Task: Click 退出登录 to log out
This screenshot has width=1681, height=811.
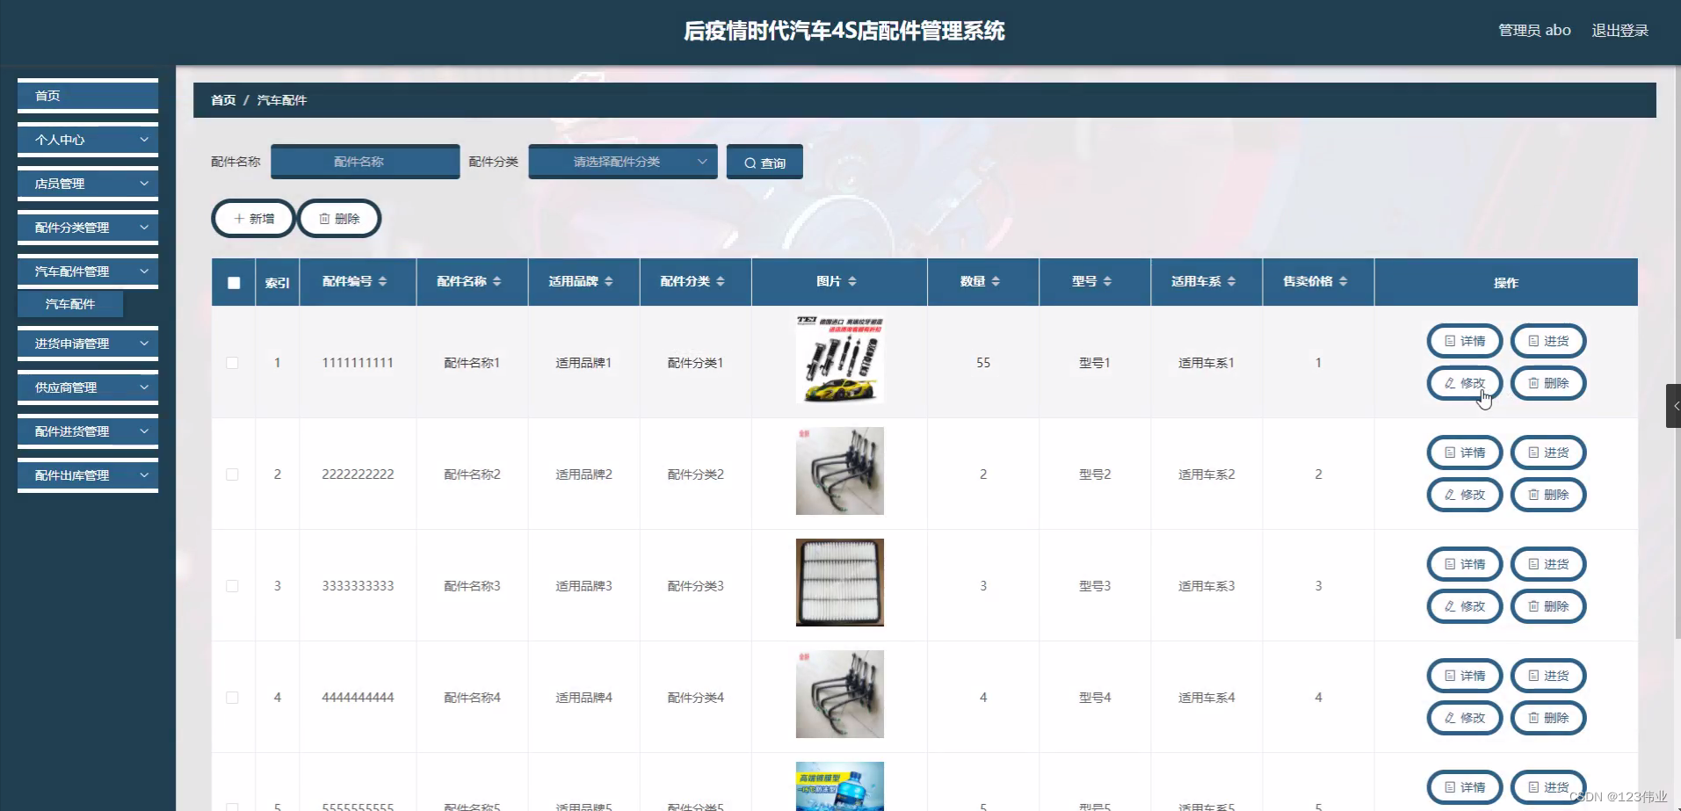Action: [x=1619, y=29]
